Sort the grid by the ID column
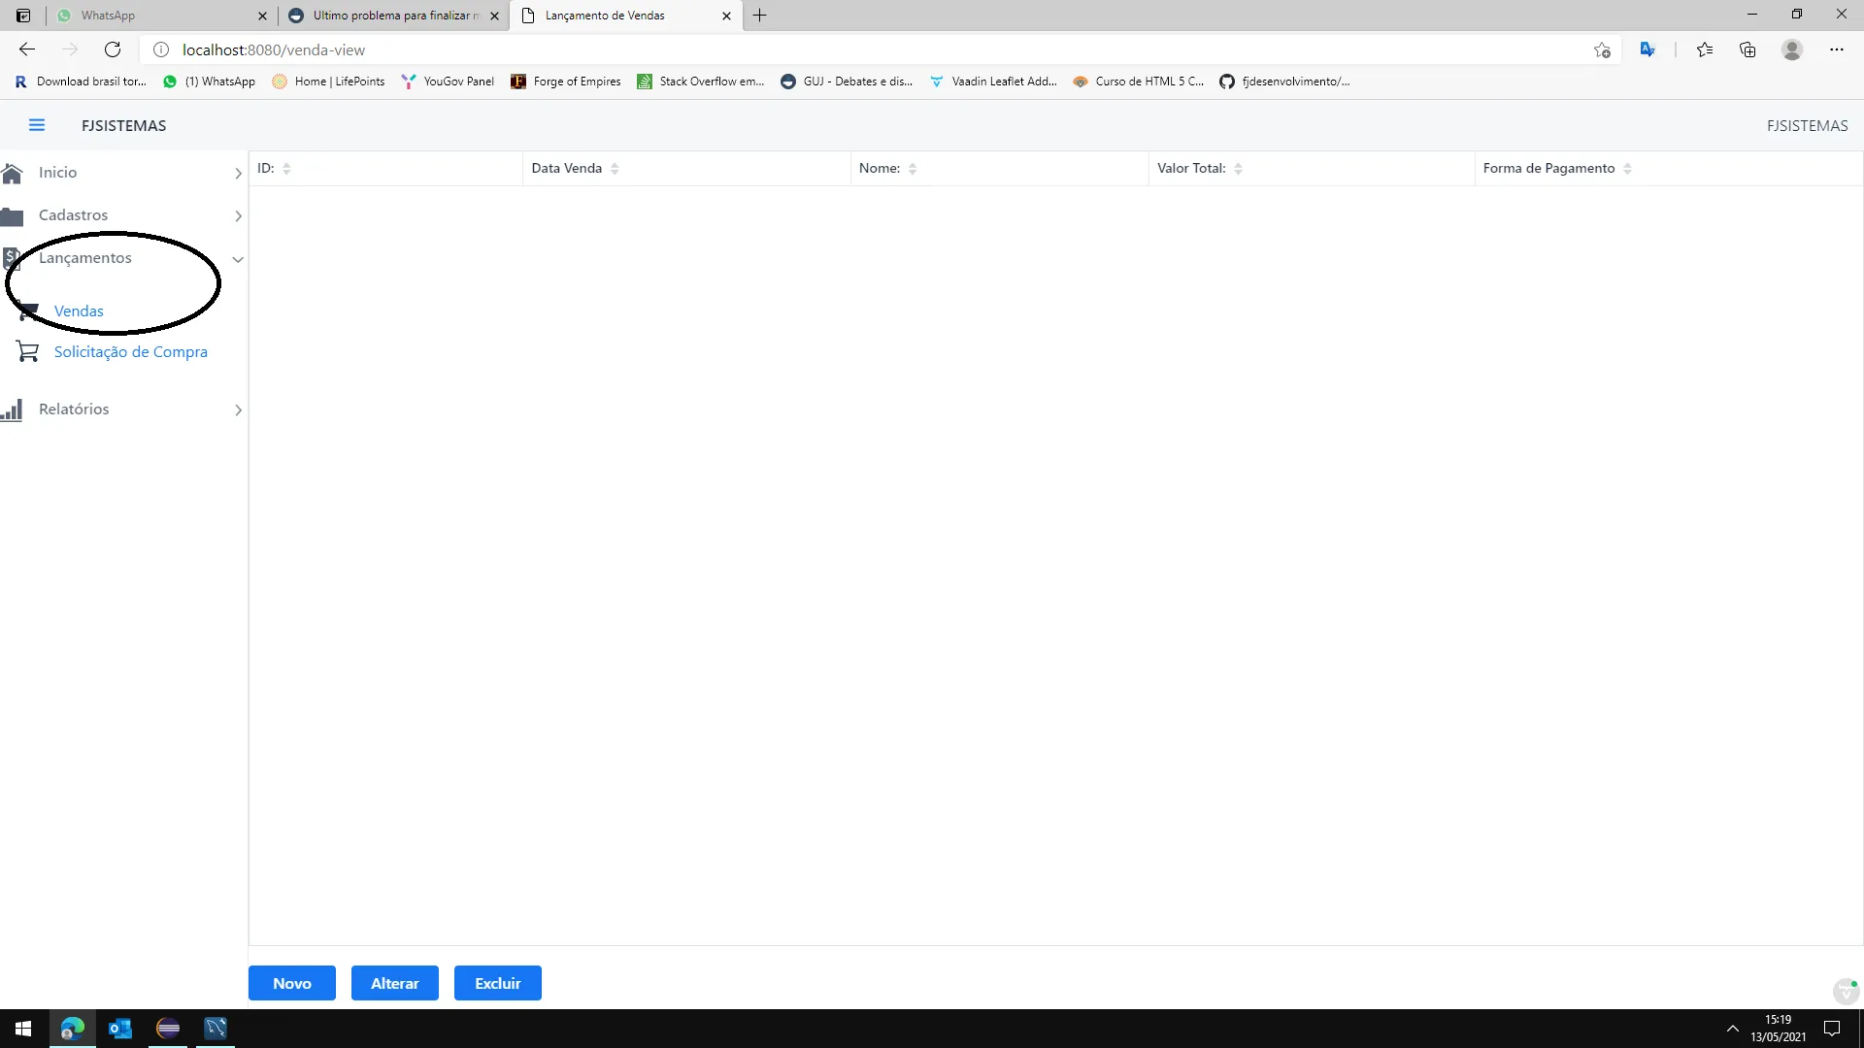The image size is (1864, 1048). pyautogui.click(x=286, y=169)
